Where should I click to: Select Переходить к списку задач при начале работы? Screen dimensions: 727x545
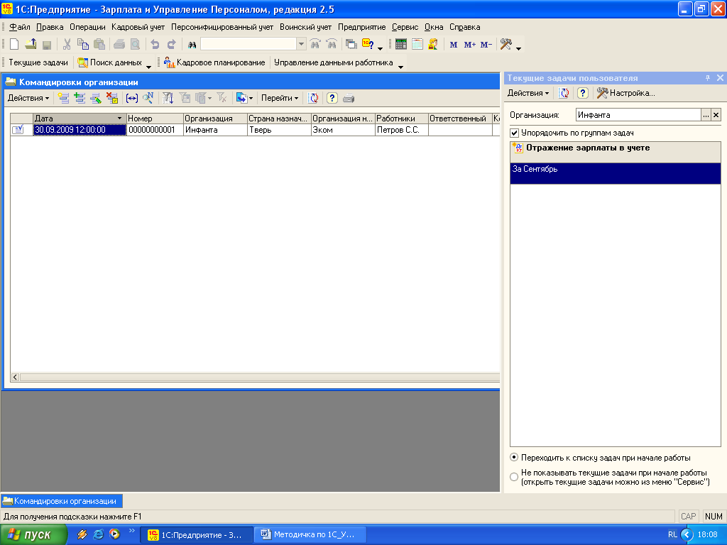514,458
